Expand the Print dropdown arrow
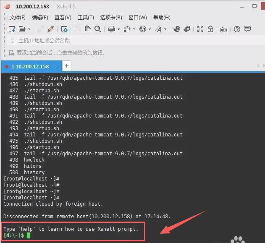The image size is (265, 243). (x=119, y=29)
